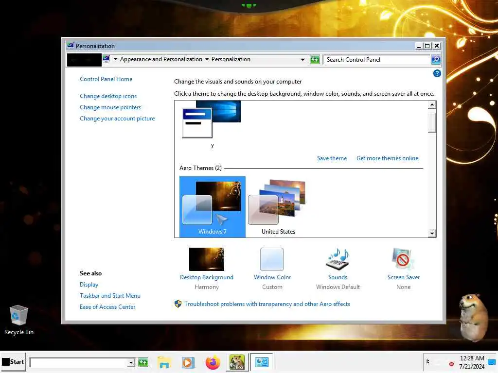Click the Control Panel icon in address bar
The width and height of the screenshot is (498, 373).
107,59
